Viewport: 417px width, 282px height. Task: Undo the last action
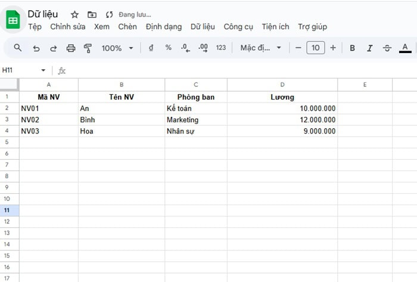click(36, 48)
